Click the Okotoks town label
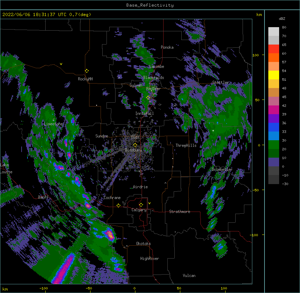300x293 pixels. 143,244
